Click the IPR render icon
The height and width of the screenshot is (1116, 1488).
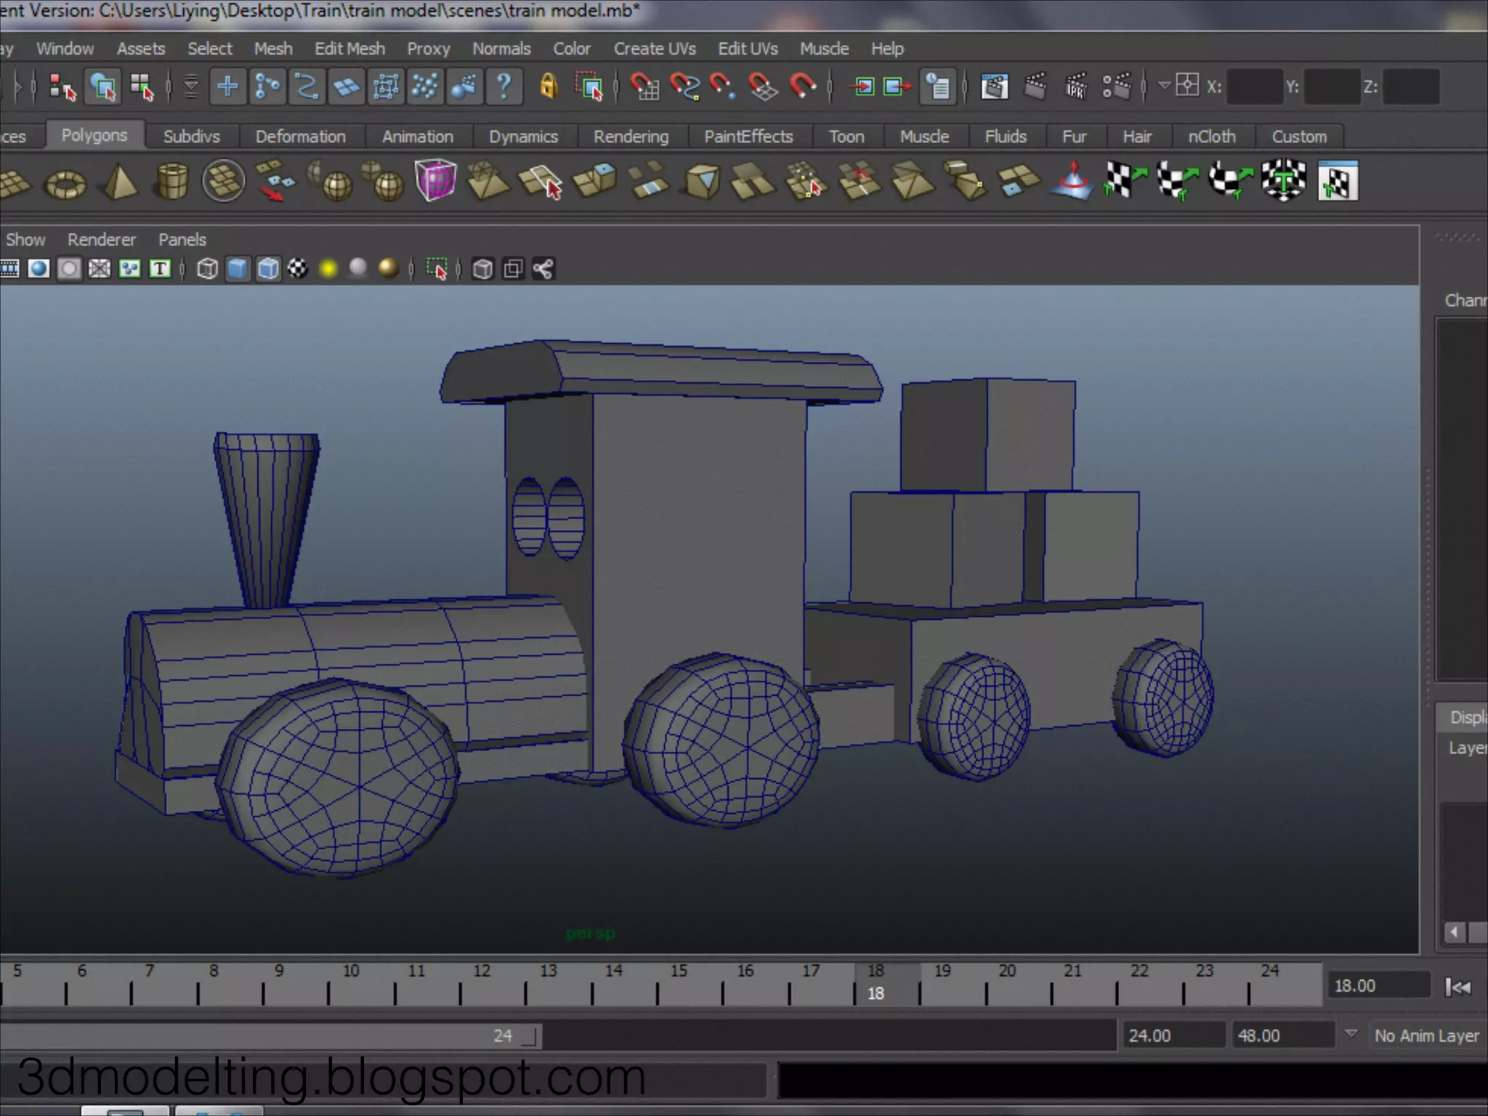[x=1075, y=86]
